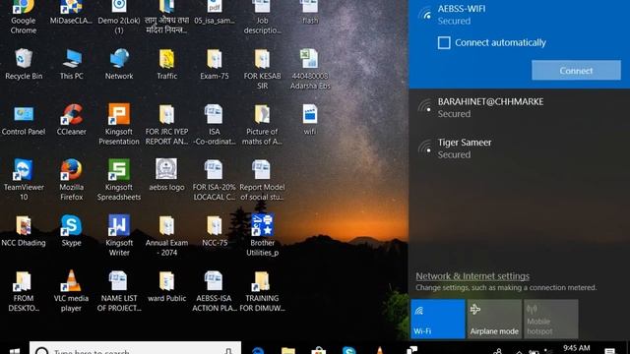
Task: Launch CCleaner from desktop
Action: coord(72,120)
